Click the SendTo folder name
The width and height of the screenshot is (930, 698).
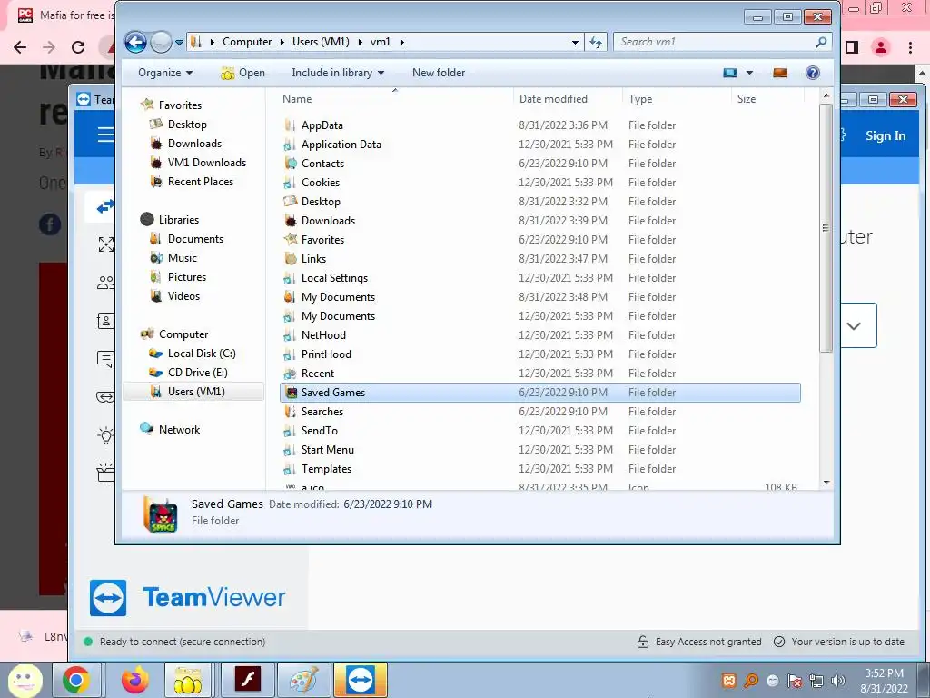tap(319, 430)
